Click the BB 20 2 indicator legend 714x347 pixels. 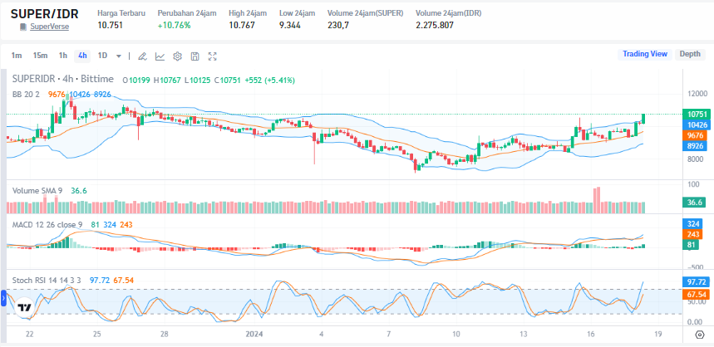(x=27, y=94)
